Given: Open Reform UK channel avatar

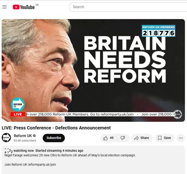Looking at the screenshot, I should tap(6, 138).
